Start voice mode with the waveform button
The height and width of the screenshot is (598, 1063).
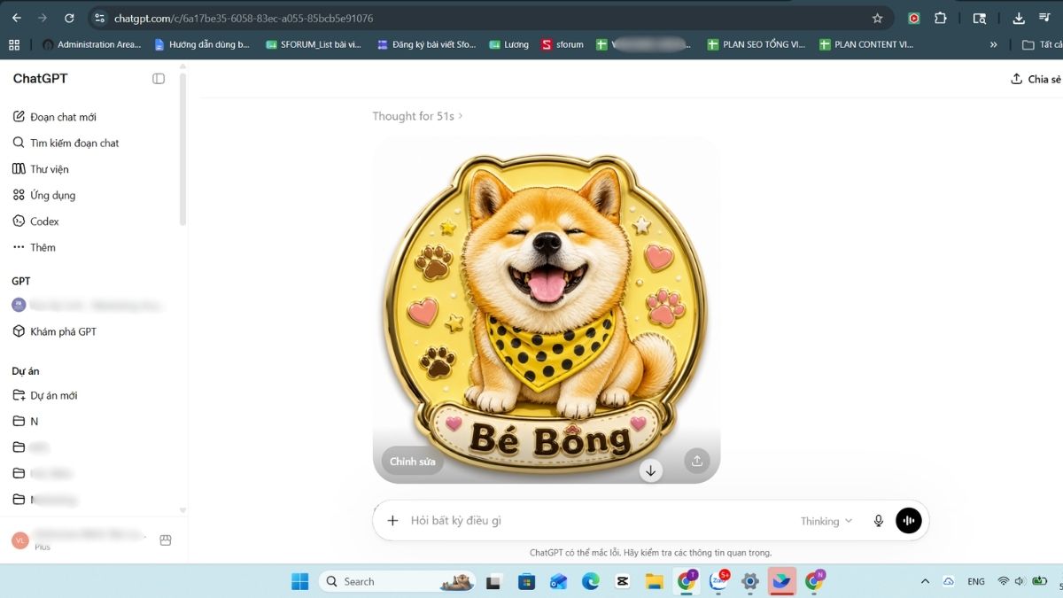[909, 521]
